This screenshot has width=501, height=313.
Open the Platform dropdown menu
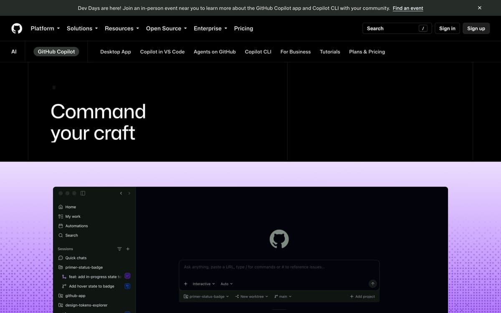[x=45, y=28]
